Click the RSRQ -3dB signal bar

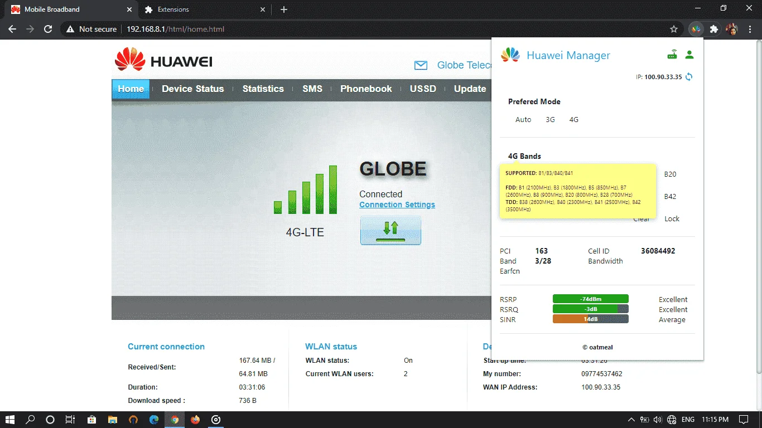pyautogui.click(x=590, y=309)
